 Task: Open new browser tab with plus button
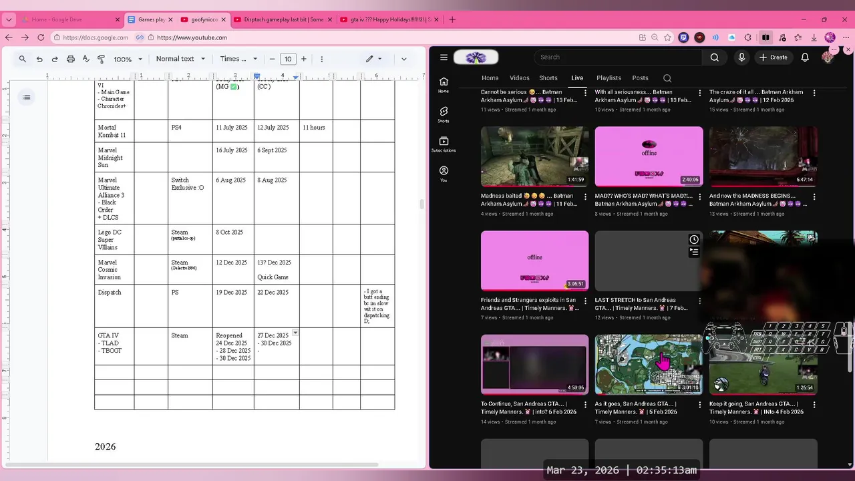click(452, 19)
